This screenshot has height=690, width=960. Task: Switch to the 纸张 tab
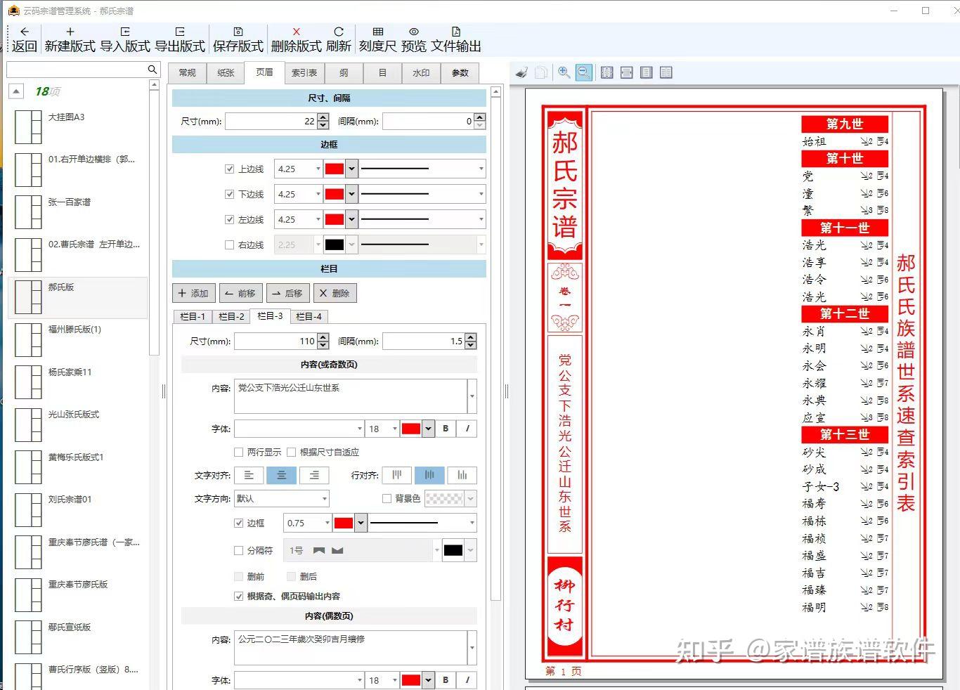coord(226,73)
